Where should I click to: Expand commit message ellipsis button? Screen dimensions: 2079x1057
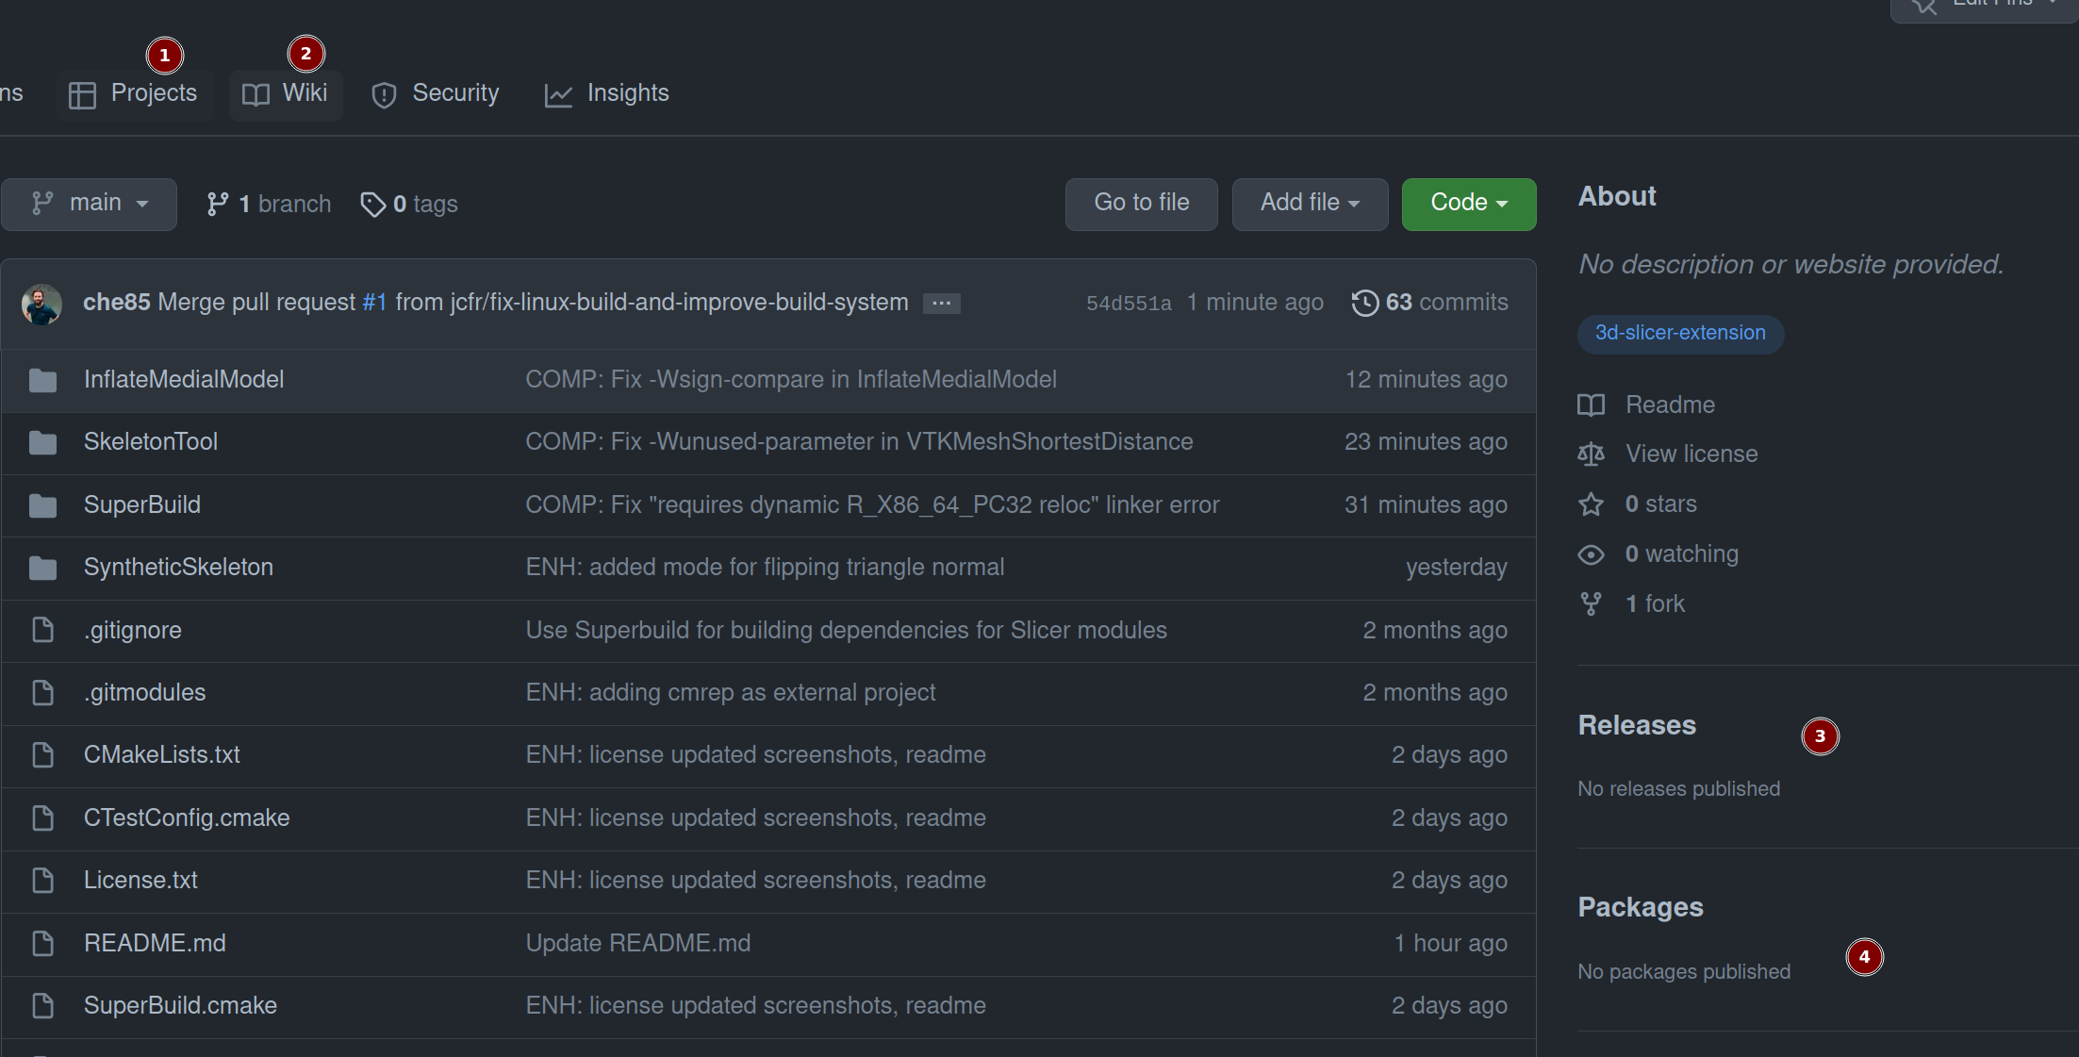[941, 304]
